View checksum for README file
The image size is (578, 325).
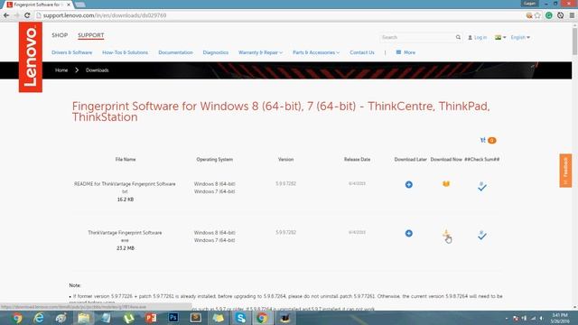[481, 186]
